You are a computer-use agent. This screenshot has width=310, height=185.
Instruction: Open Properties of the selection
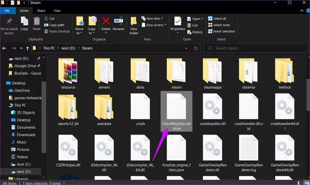pyautogui.click(x=178, y=24)
